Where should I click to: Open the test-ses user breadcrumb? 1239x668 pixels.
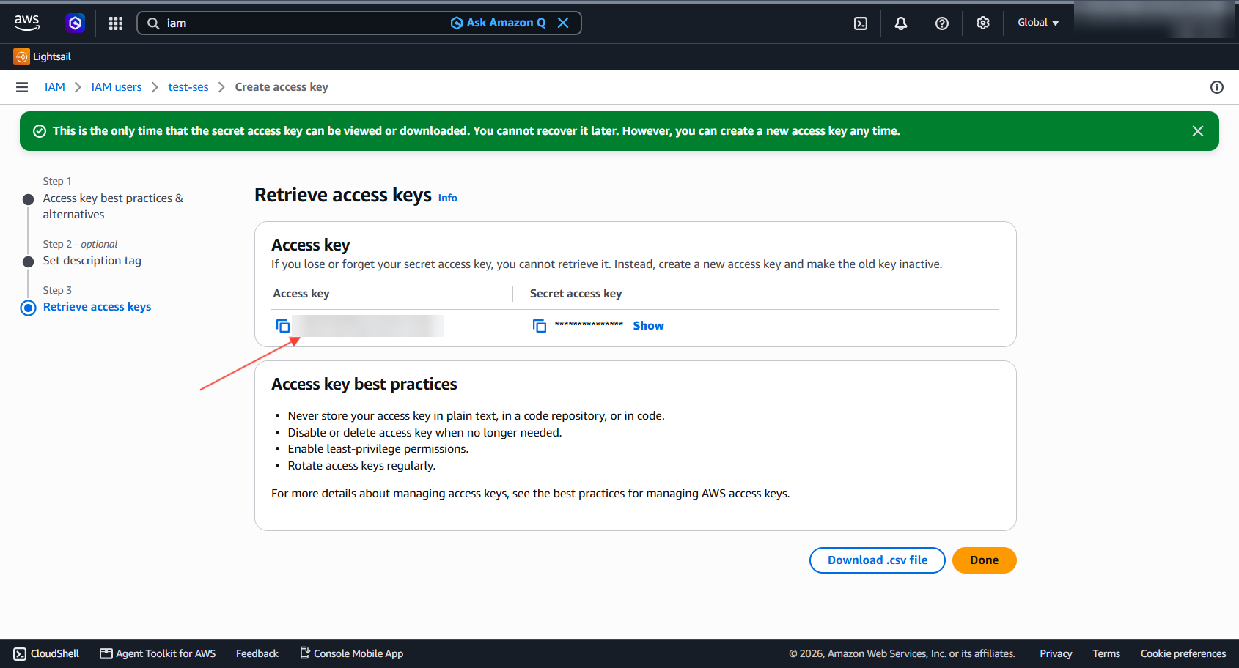[188, 87]
